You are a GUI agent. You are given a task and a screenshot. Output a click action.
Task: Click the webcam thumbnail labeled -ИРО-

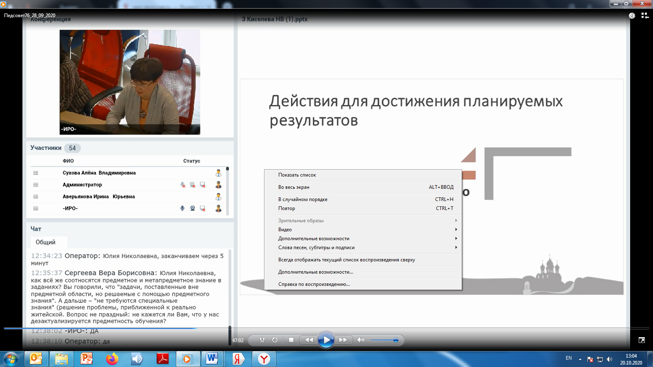pyautogui.click(x=130, y=82)
